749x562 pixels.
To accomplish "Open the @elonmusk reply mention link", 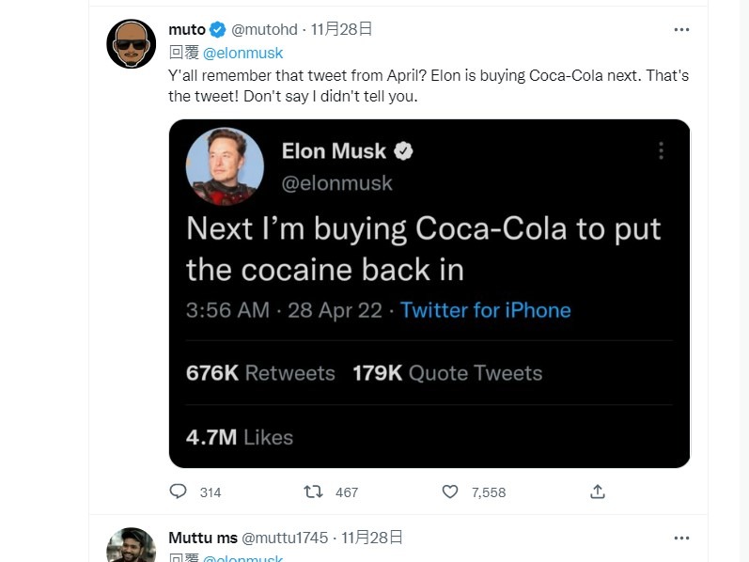I will (x=242, y=53).
